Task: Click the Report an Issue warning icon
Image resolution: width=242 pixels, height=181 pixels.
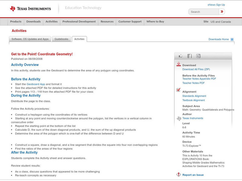Action: (178, 175)
